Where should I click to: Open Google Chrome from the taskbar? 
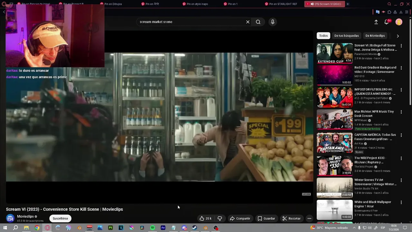(37, 228)
